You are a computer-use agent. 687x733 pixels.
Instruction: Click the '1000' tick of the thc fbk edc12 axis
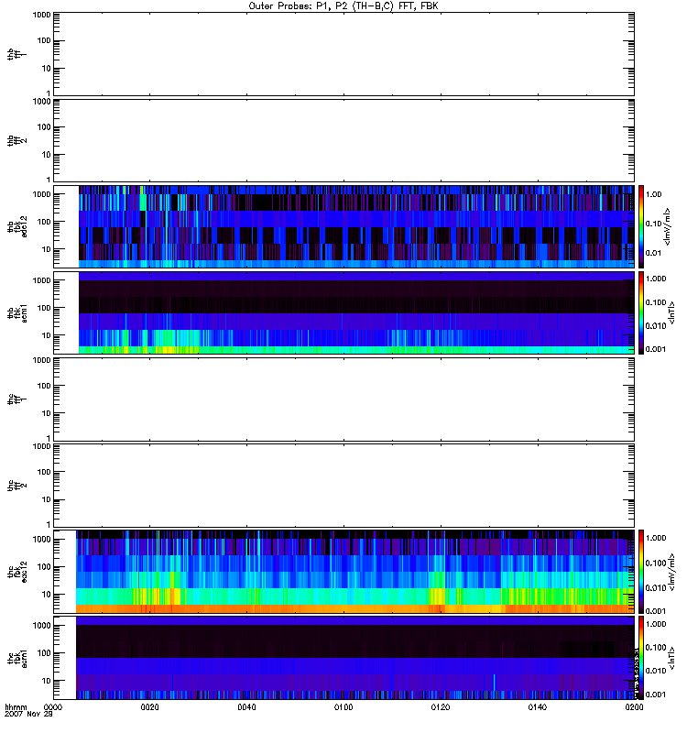[x=41, y=540]
